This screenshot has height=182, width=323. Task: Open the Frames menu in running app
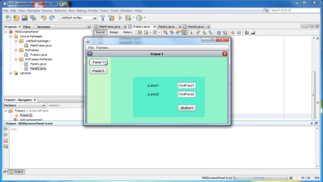pyautogui.click(x=102, y=48)
